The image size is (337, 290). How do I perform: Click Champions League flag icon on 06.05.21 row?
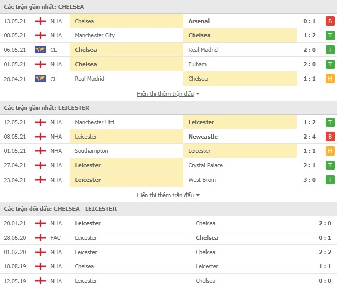pos(40,50)
